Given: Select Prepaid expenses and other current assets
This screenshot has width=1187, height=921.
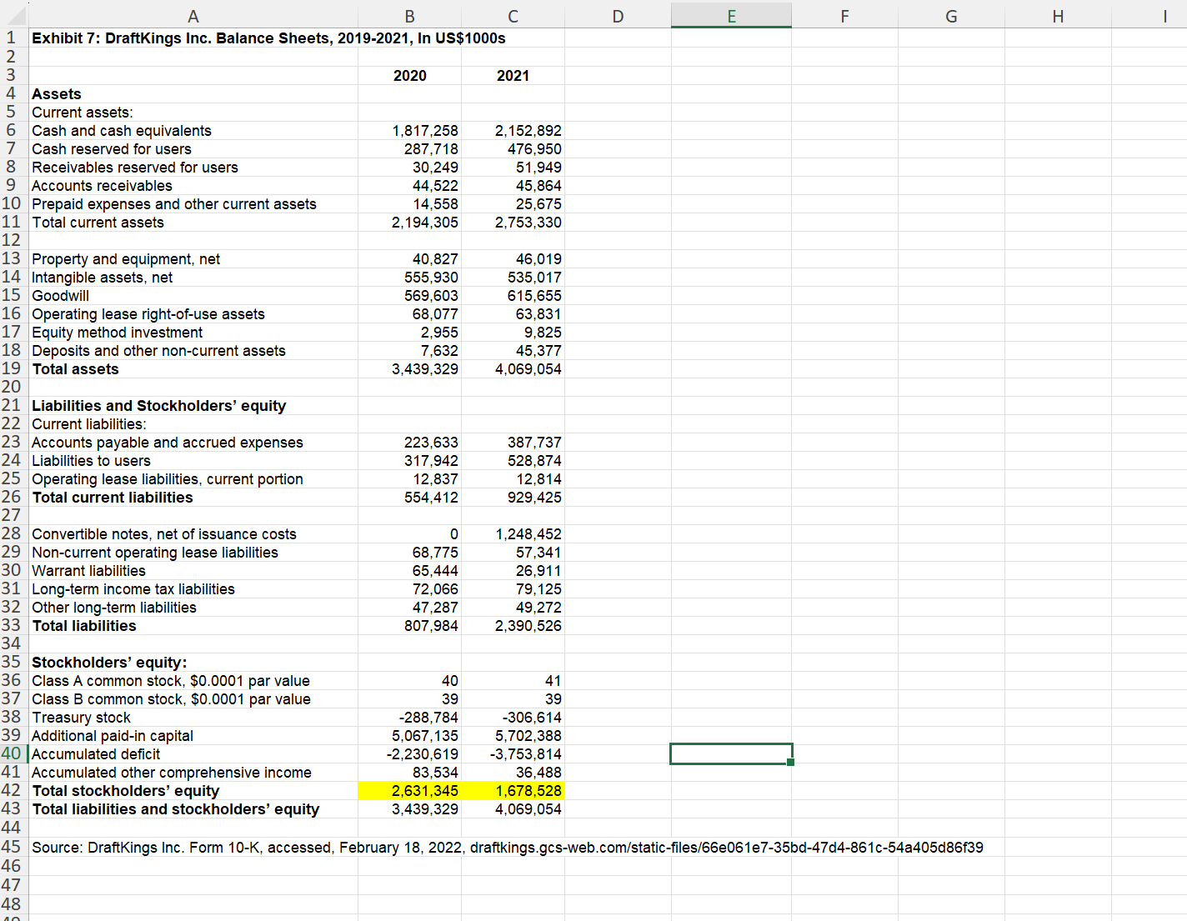Looking at the screenshot, I should (174, 204).
